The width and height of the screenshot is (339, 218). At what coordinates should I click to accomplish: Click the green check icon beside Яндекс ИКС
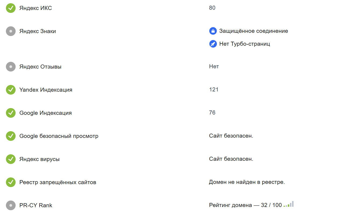click(x=11, y=8)
